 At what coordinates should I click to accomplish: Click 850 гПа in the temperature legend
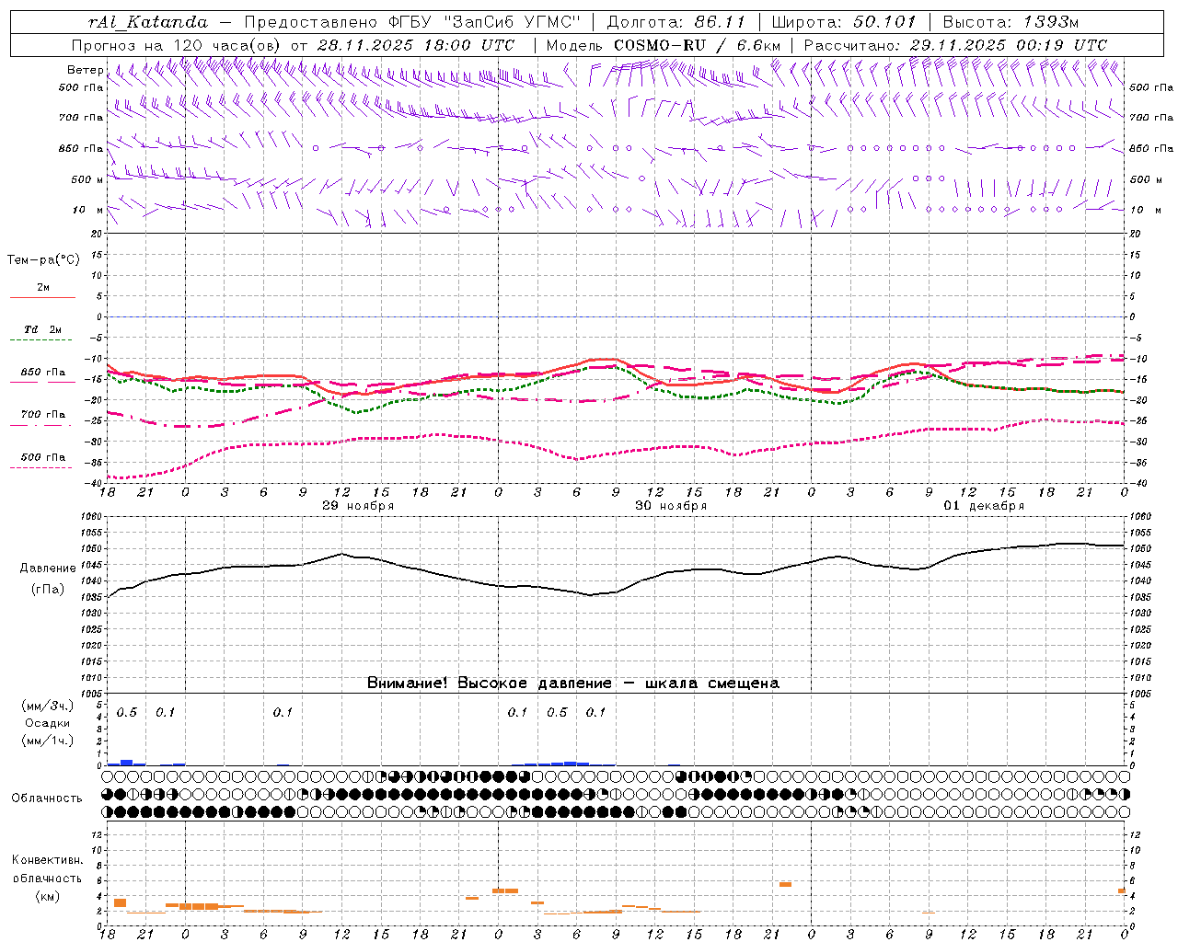click(43, 373)
